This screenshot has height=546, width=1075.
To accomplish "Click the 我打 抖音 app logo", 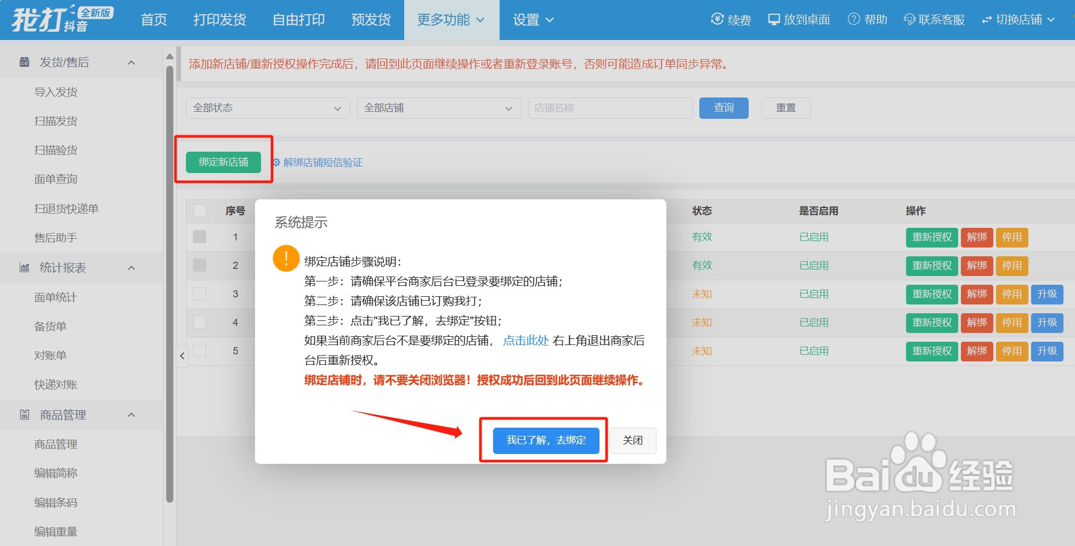I will (x=62, y=19).
